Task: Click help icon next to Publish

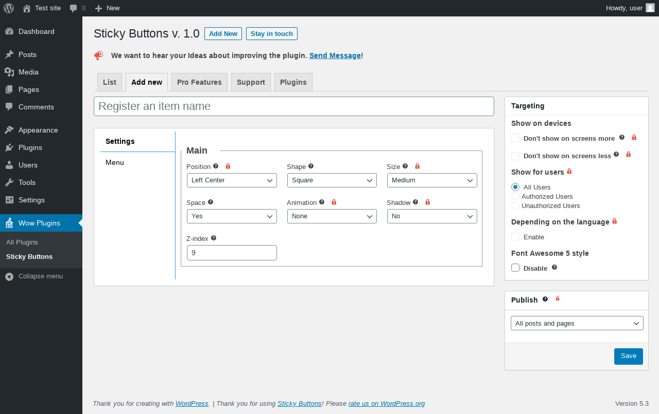Action: click(545, 298)
